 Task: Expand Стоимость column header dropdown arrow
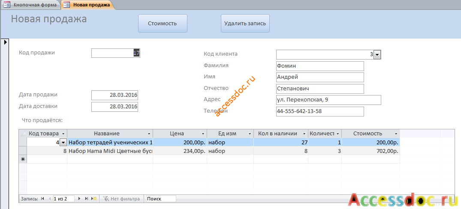[x=396, y=134]
